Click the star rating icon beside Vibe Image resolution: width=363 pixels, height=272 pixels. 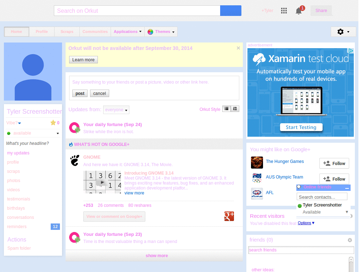click(53, 123)
